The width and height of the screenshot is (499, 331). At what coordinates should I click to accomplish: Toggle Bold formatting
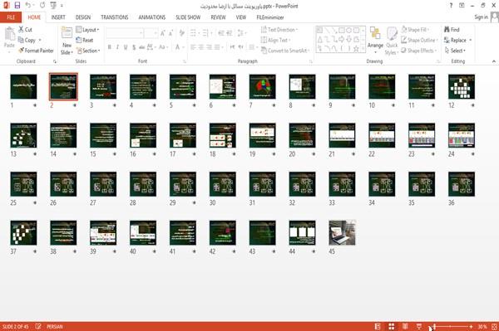tap(110, 47)
